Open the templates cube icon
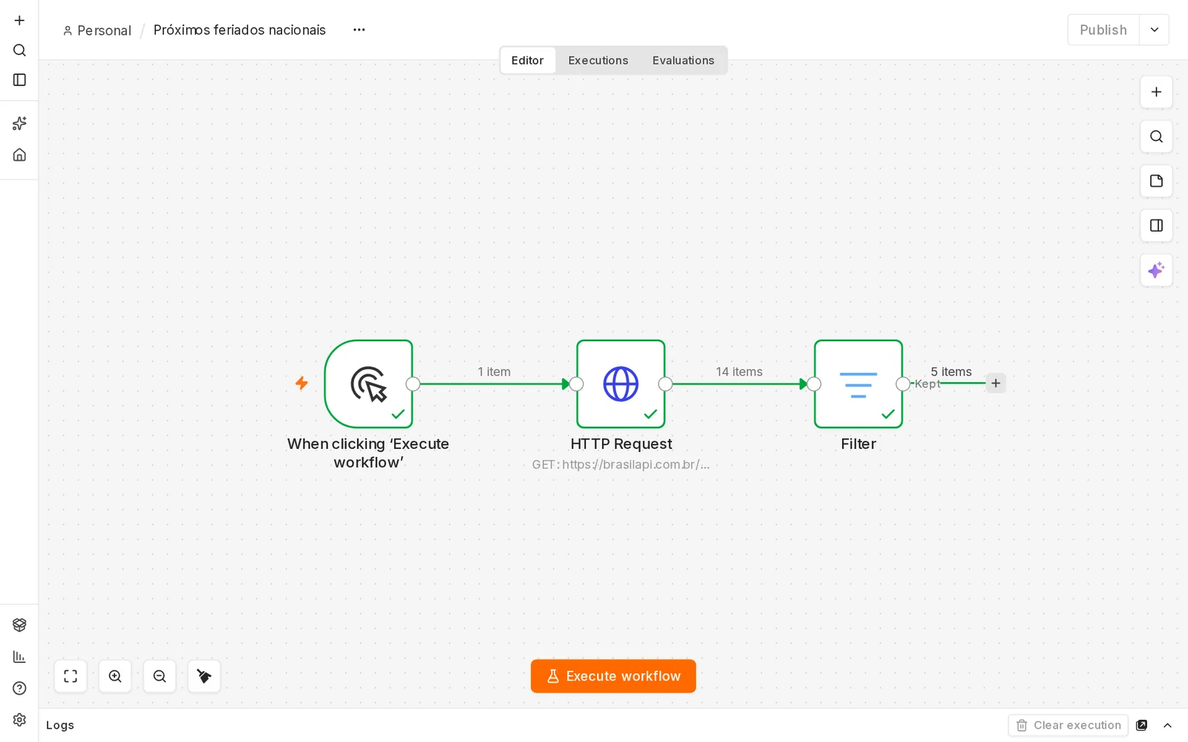This screenshot has width=1188, height=742. point(19,625)
